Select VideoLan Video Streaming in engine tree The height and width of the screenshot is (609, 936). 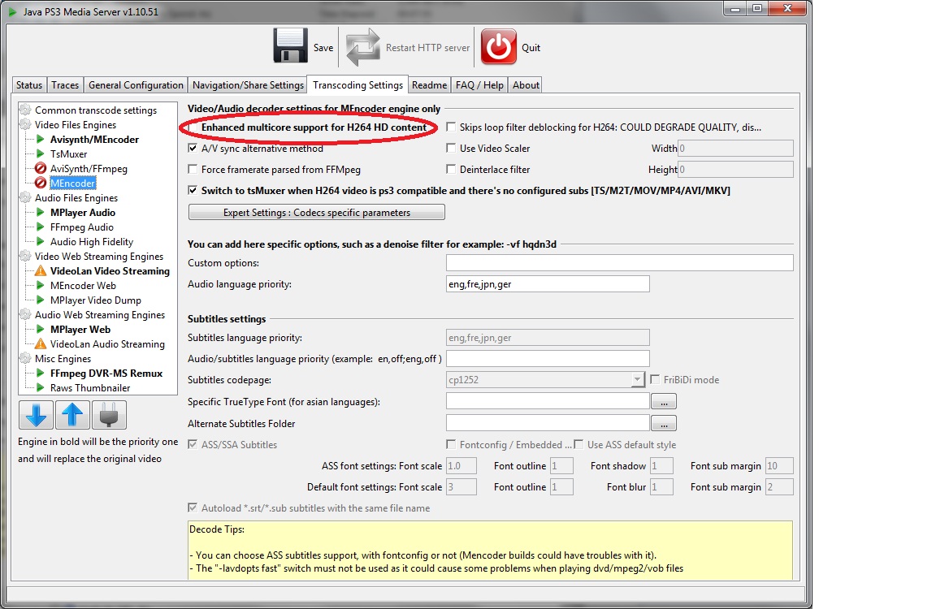tap(110, 270)
